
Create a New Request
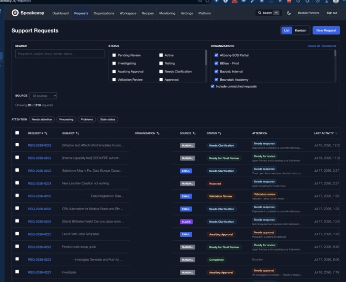point(326,31)
